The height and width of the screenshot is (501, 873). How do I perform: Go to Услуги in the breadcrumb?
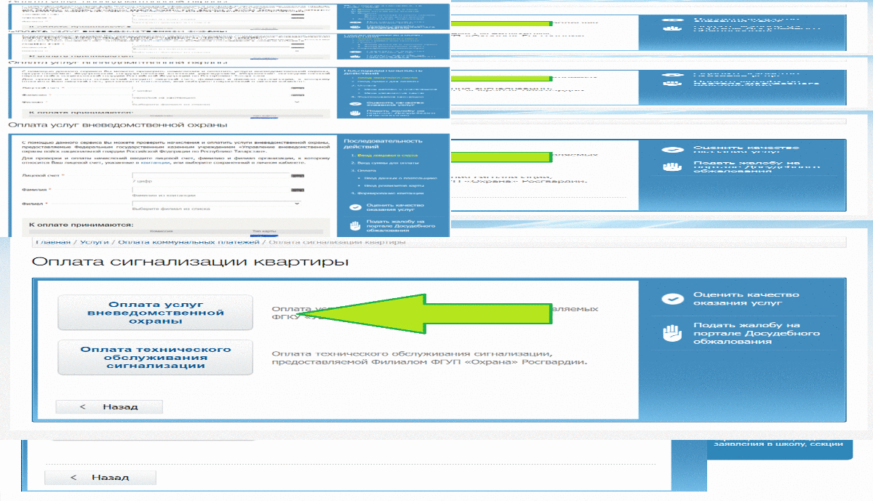[x=94, y=242]
